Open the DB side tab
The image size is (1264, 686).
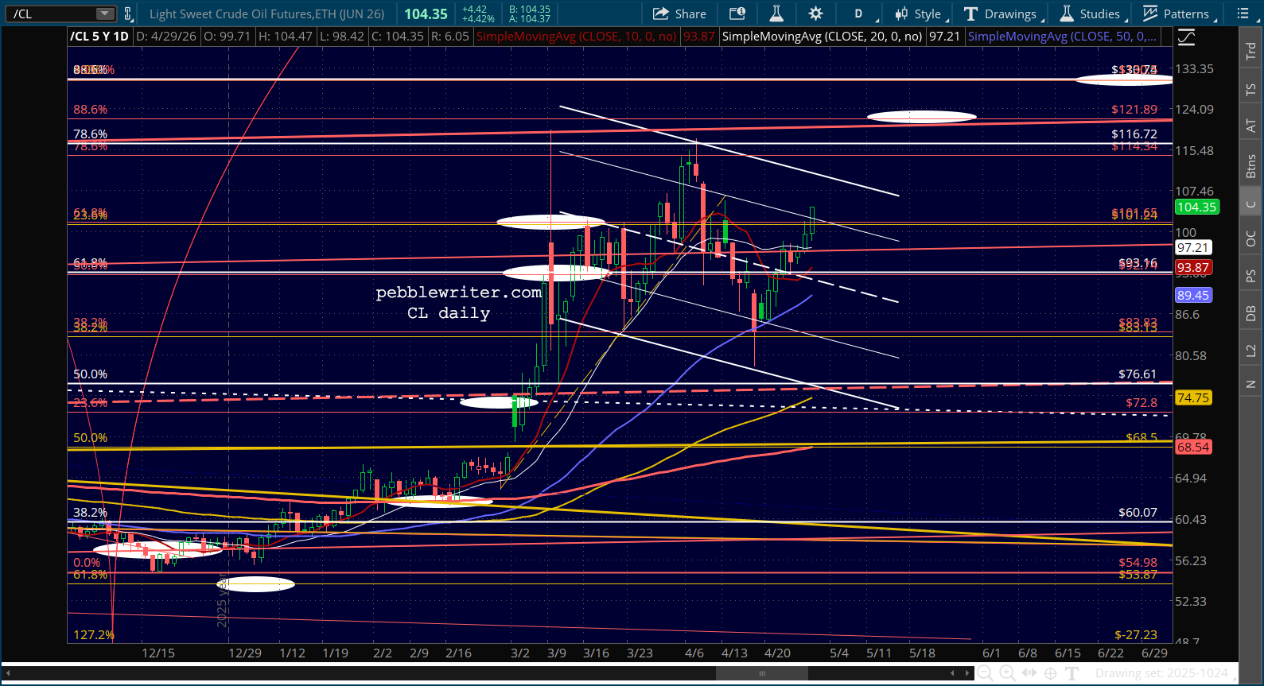[1251, 313]
